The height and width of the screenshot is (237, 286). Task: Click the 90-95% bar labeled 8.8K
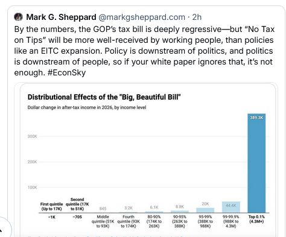point(180,212)
